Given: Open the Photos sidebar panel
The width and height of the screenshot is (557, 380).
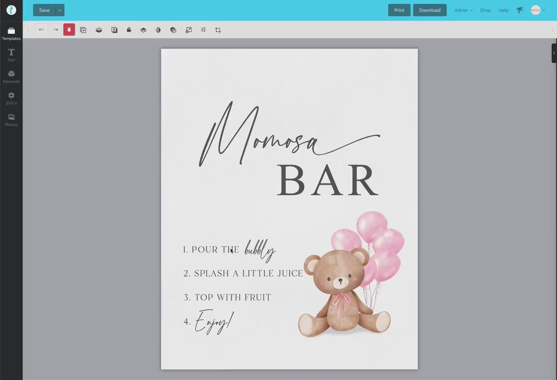Looking at the screenshot, I should point(11,120).
